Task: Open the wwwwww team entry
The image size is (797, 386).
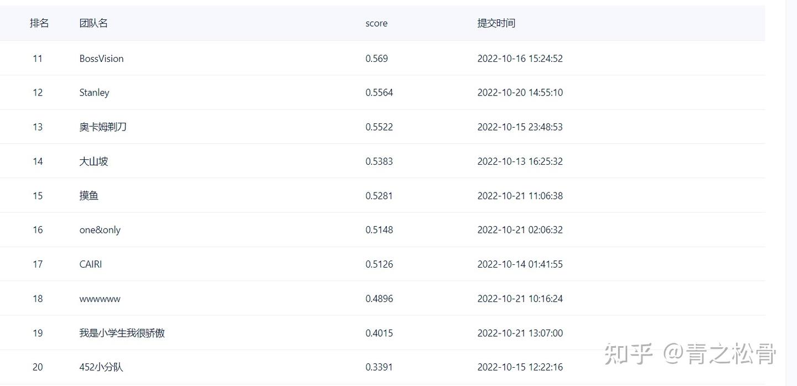Action: (x=100, y=299)
